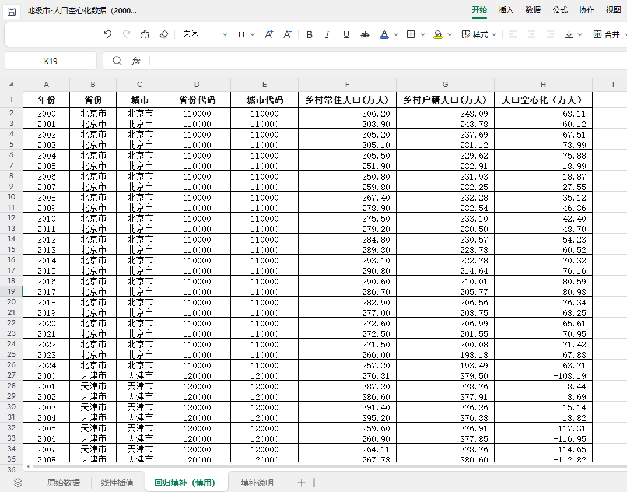627x492 pixels.
Task: Apply the yellow fill color bucket
Action: point(438,34)
